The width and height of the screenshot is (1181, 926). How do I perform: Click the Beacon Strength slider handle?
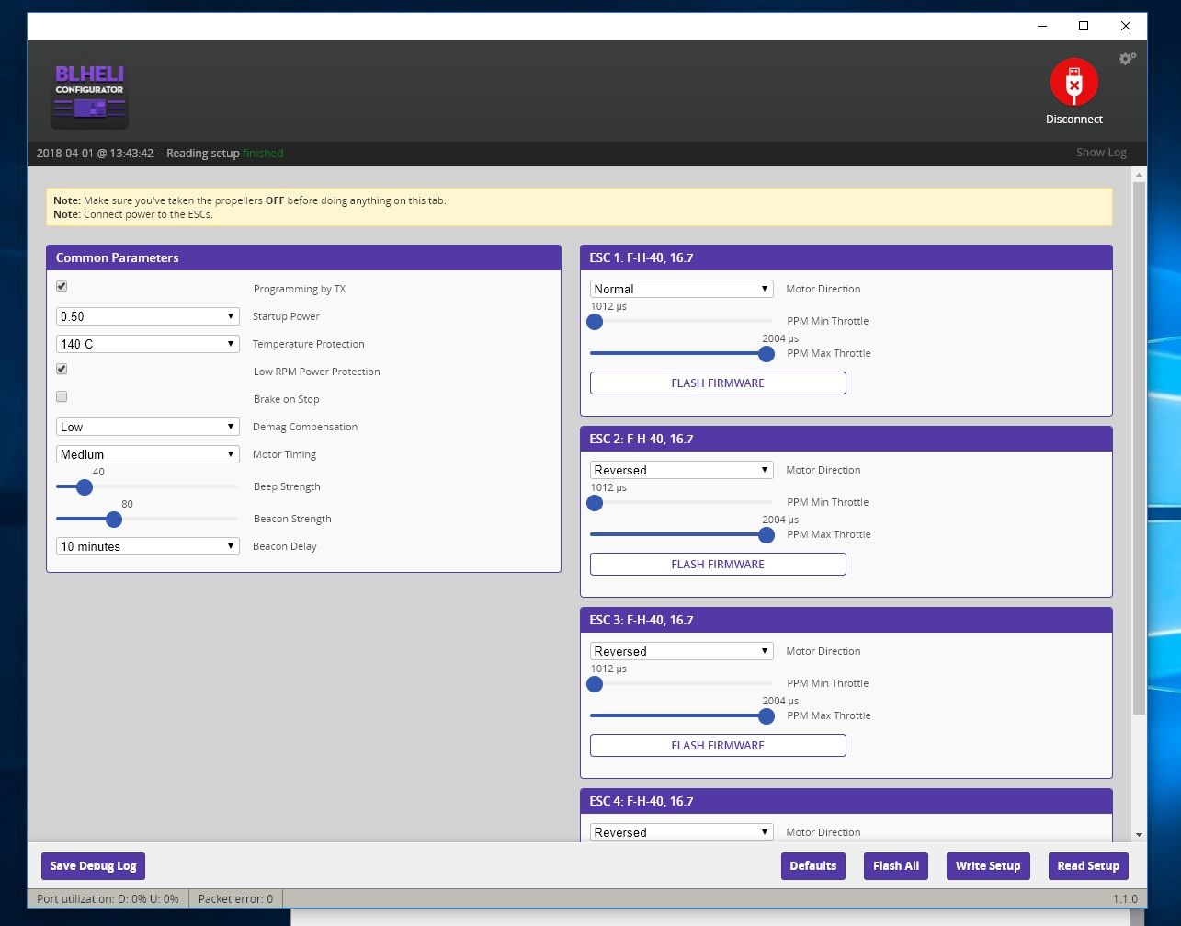pyautogui.click(x=114, y=520)
